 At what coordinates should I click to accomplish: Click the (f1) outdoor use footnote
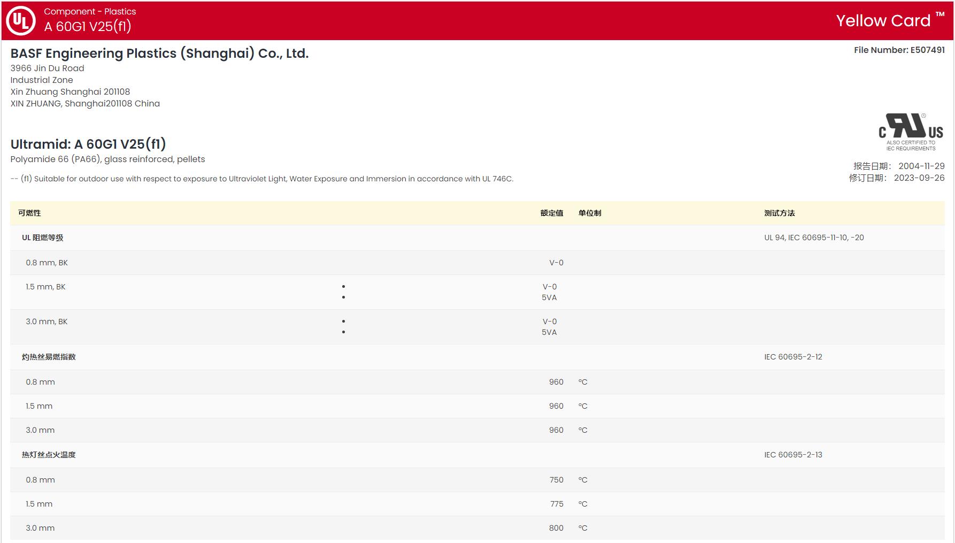(262, 179)
